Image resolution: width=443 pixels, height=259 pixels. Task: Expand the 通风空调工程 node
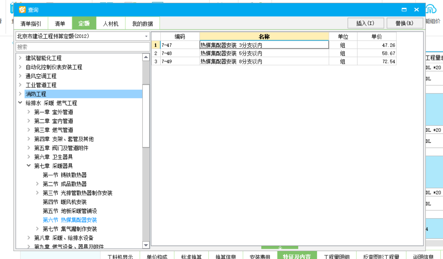20,76
